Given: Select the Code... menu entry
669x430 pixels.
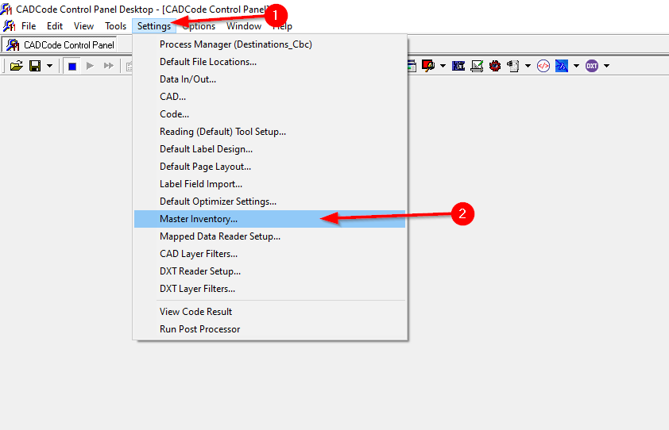Looking at the screenshot, I should 269,114.
